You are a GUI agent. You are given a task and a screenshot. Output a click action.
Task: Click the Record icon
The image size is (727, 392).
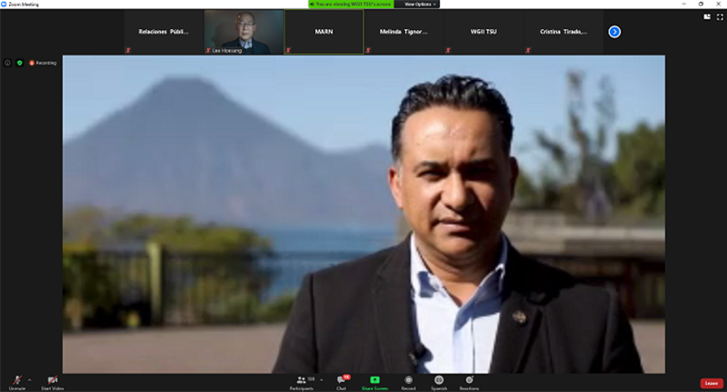point(408,381)
